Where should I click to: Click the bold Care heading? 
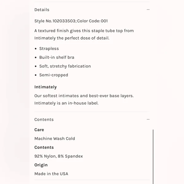tap(39, 130)
